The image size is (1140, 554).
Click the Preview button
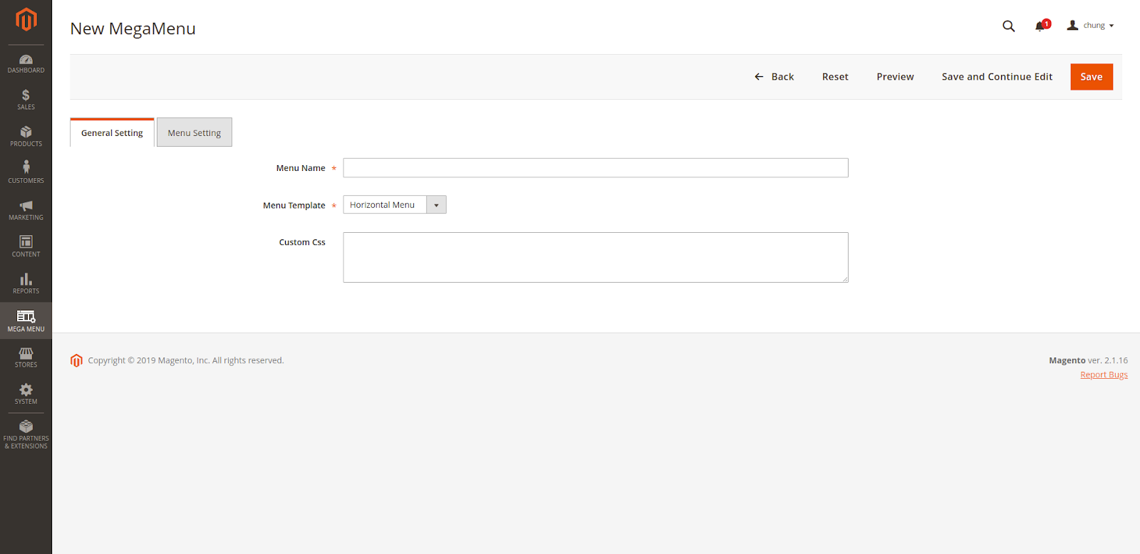pyautogui.click(x=895, y=77)
